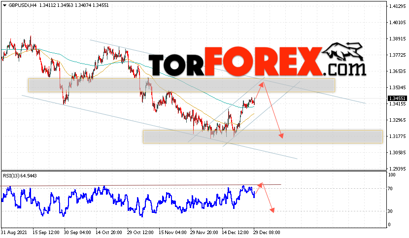Select the 1.36535 price axis label
Image resolution: width=409 pixels, height=238 pixels.
pyautogui.click(x=397, y=71)
